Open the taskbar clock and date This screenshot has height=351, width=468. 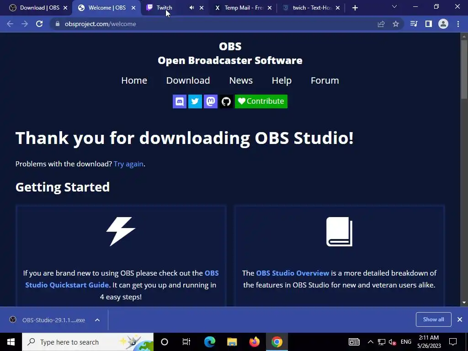point(429,342)
